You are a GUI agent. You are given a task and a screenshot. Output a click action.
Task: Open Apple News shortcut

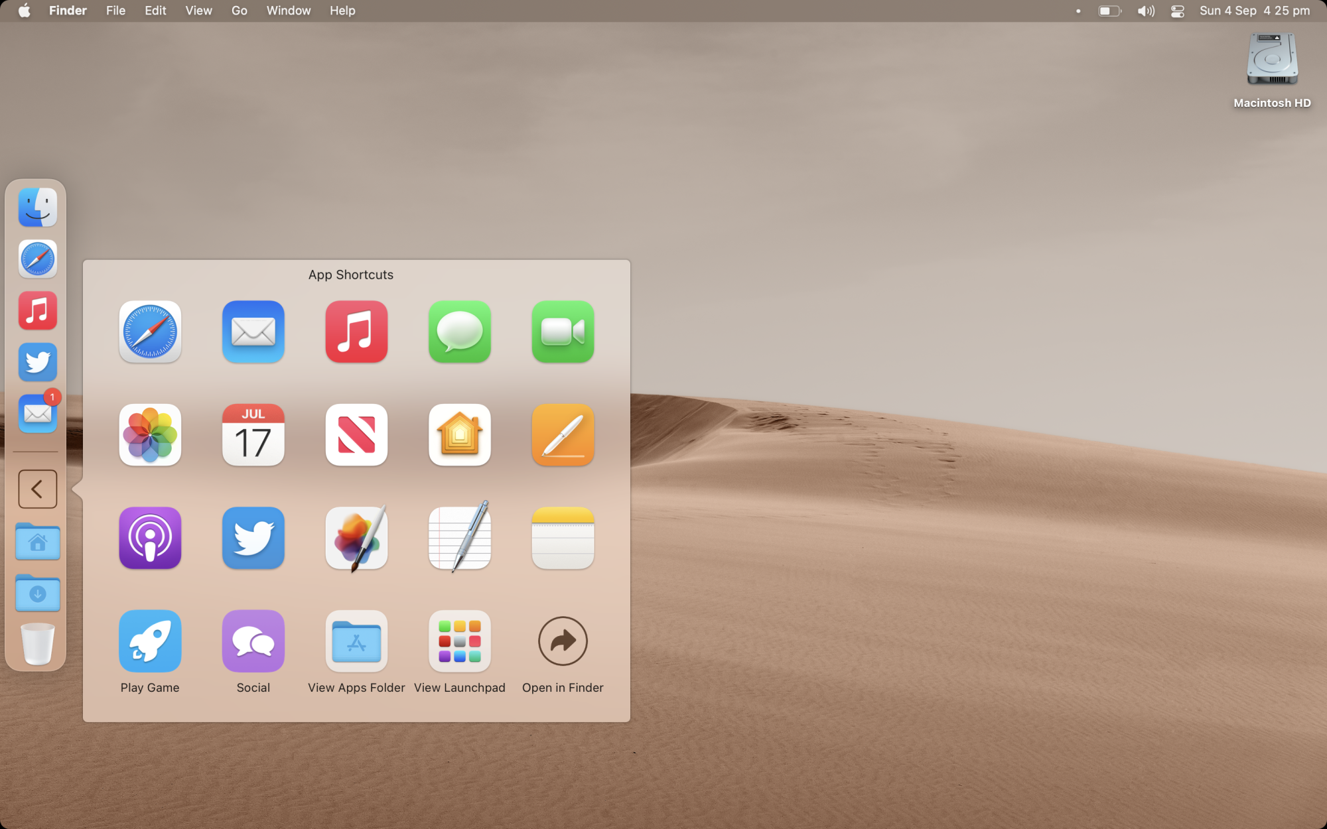(356, 435)
